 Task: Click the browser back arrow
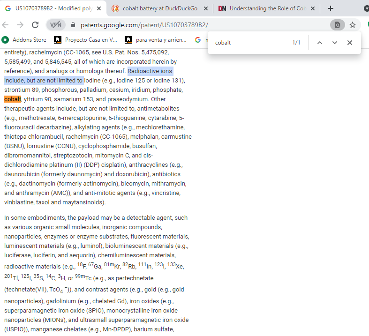pos(6,25)
